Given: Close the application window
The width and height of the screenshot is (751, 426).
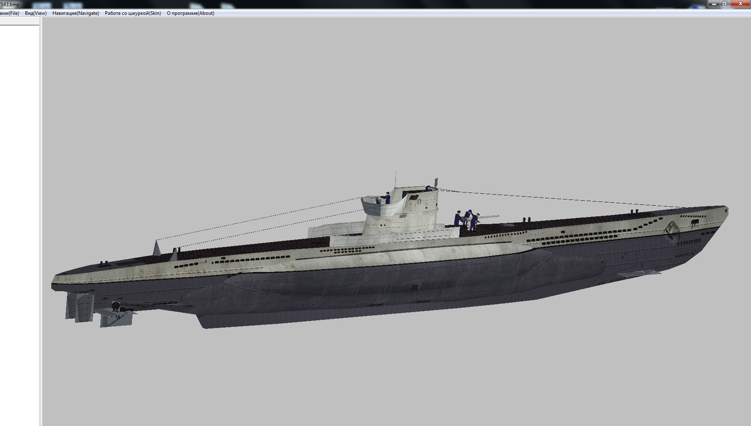Looking at the screenshot, I should point(740,4).
